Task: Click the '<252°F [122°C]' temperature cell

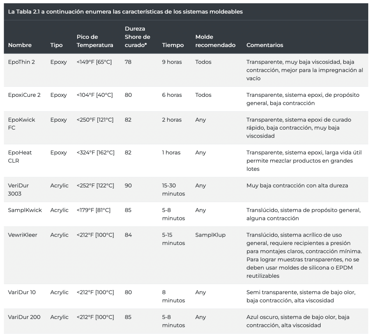Action: click(95, 186)
